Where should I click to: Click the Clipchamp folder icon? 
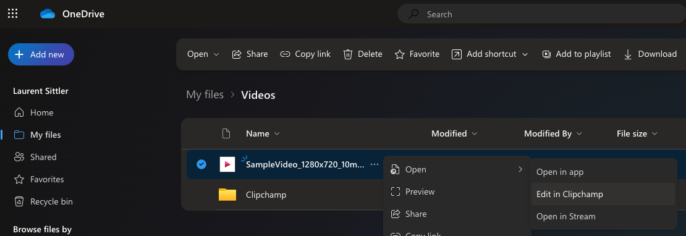coord(227,195)
